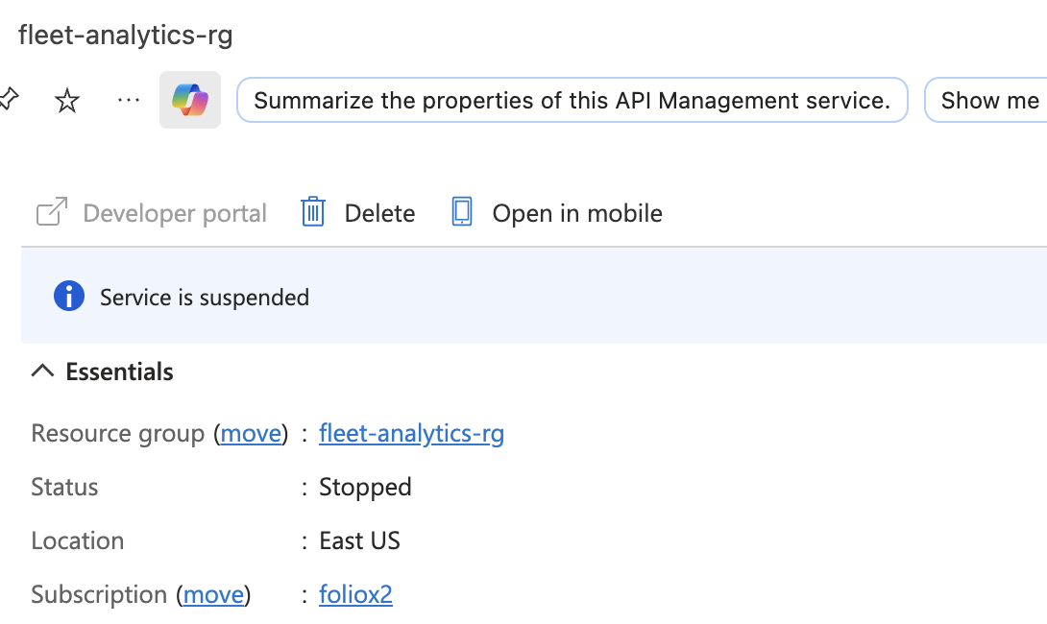The width and height of the screenshot is (1047, 624).
Task: Select 'Summarize the properties' Copilot suggestion
Action: [572, 100]
